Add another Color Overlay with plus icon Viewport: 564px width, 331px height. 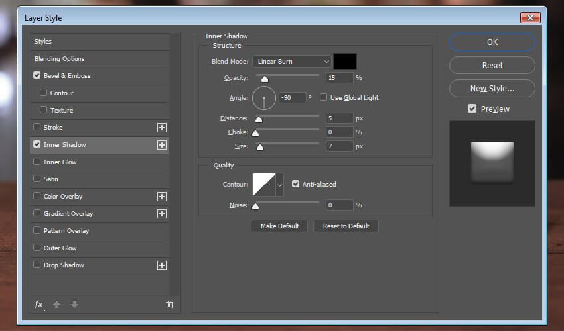(x=162, y=197)
